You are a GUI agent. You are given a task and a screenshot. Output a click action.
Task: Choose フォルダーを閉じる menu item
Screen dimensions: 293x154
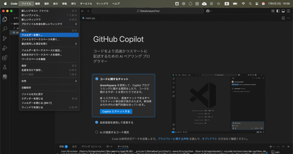click(49, 103)
